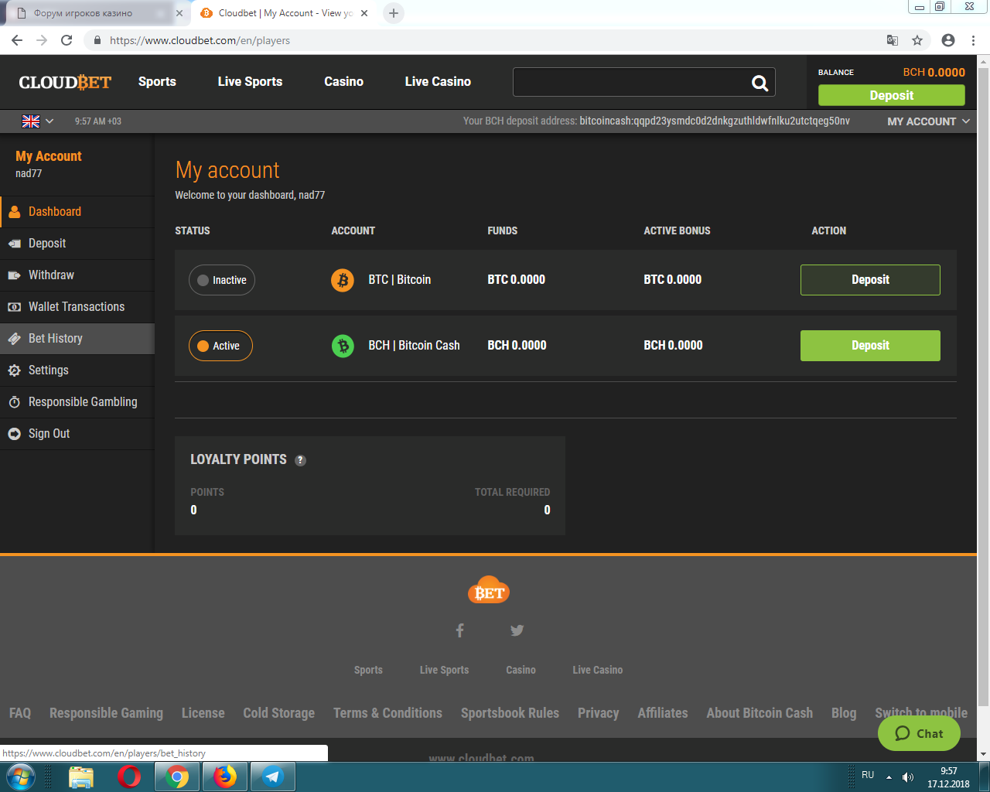Screen dimensions: 990x792
Task: Bookmark this page with star icon
Action: click(x=917, y=40)
